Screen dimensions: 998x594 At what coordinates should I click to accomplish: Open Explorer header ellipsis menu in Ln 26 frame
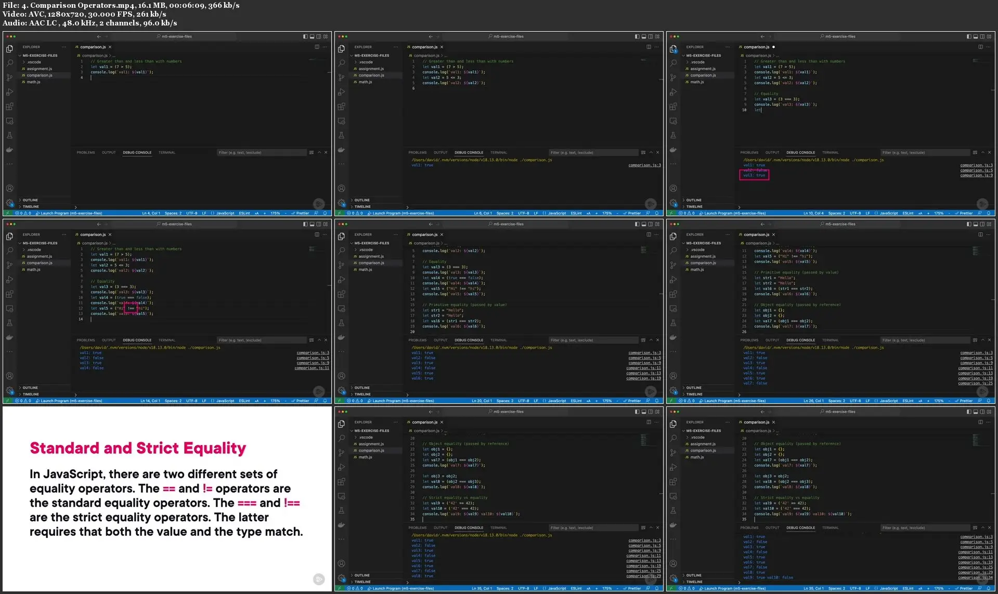728,234
